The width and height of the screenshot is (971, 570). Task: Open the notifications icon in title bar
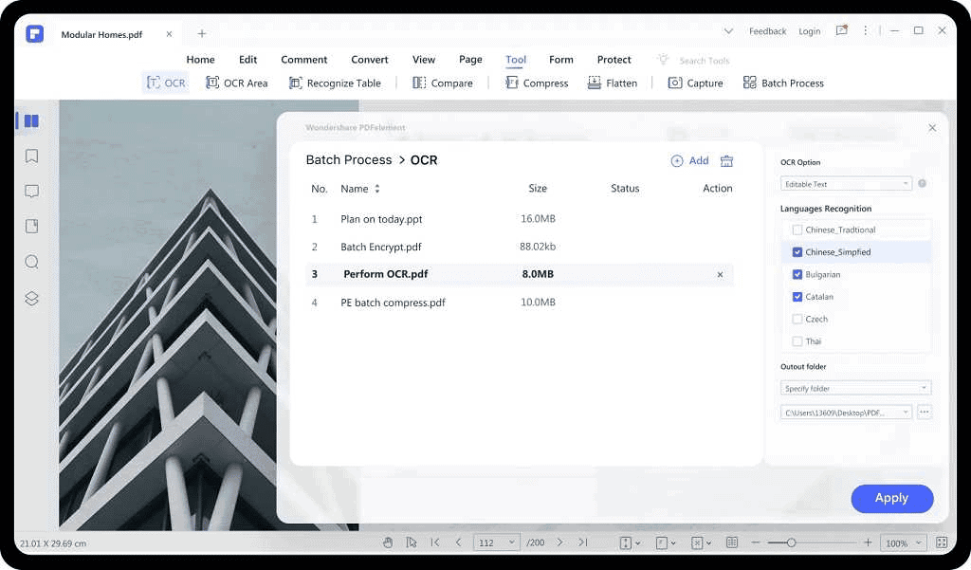pyautogui.click(x=842, y=30)
